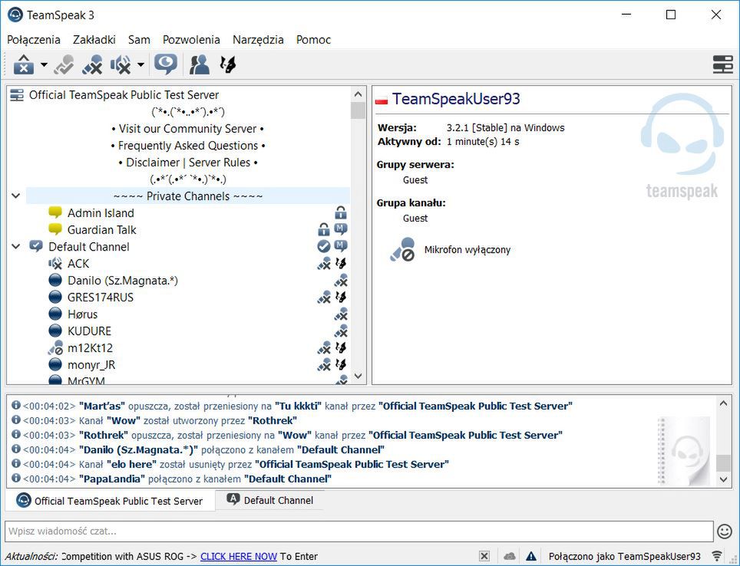Open the Pomoc menu
The image size is (740, 566).
tap(313, 40)
